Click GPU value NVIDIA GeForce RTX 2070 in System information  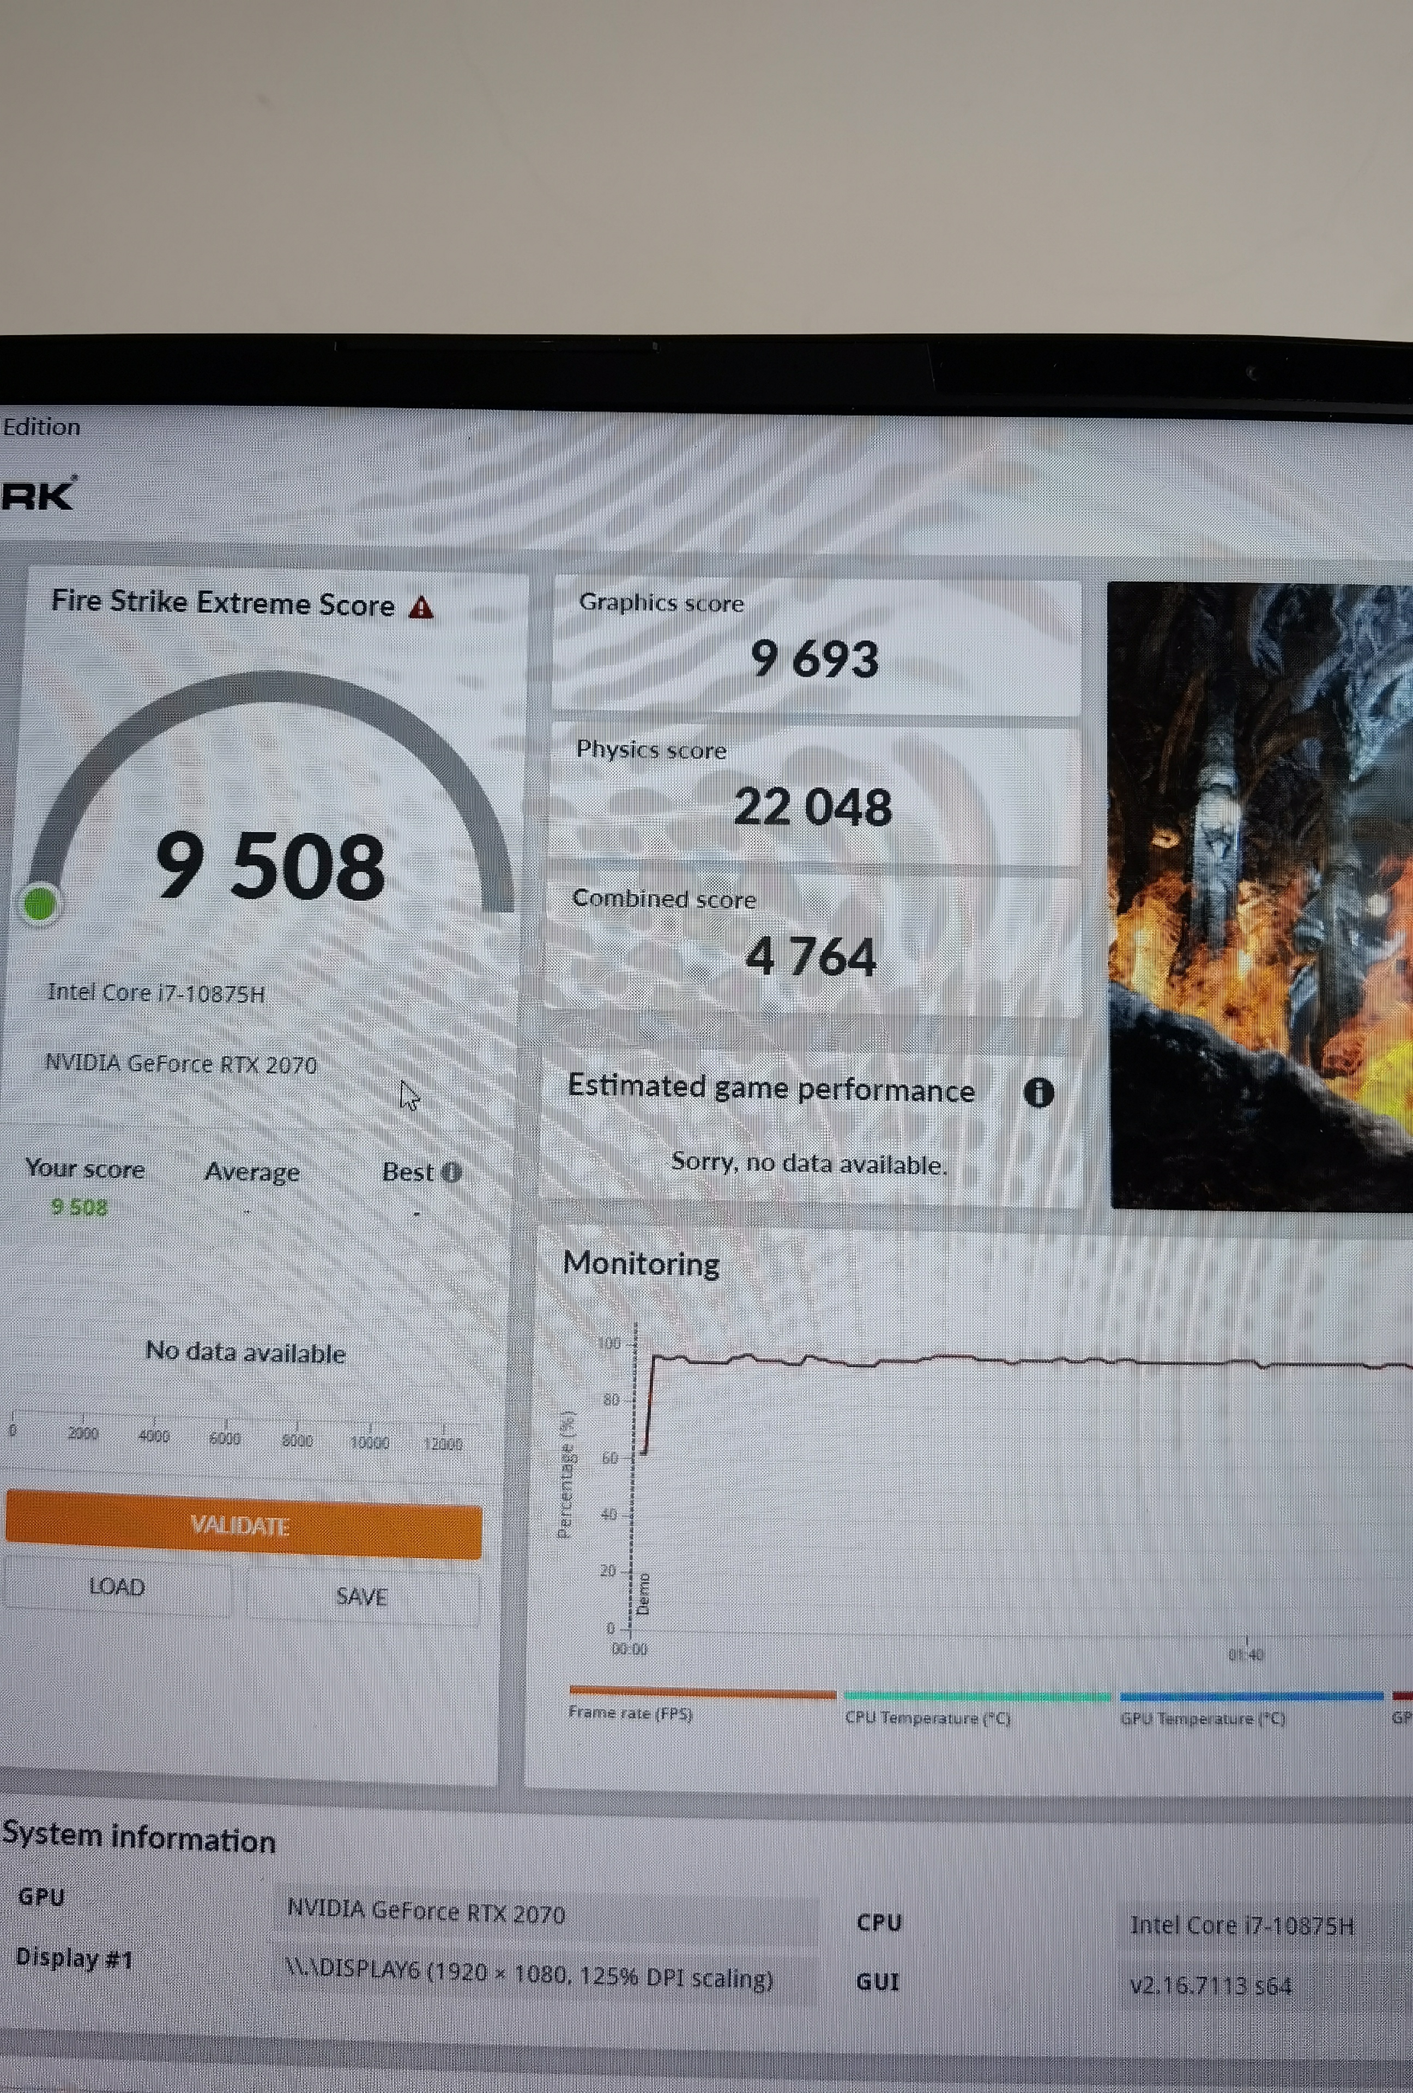(x=426, y=1910)
